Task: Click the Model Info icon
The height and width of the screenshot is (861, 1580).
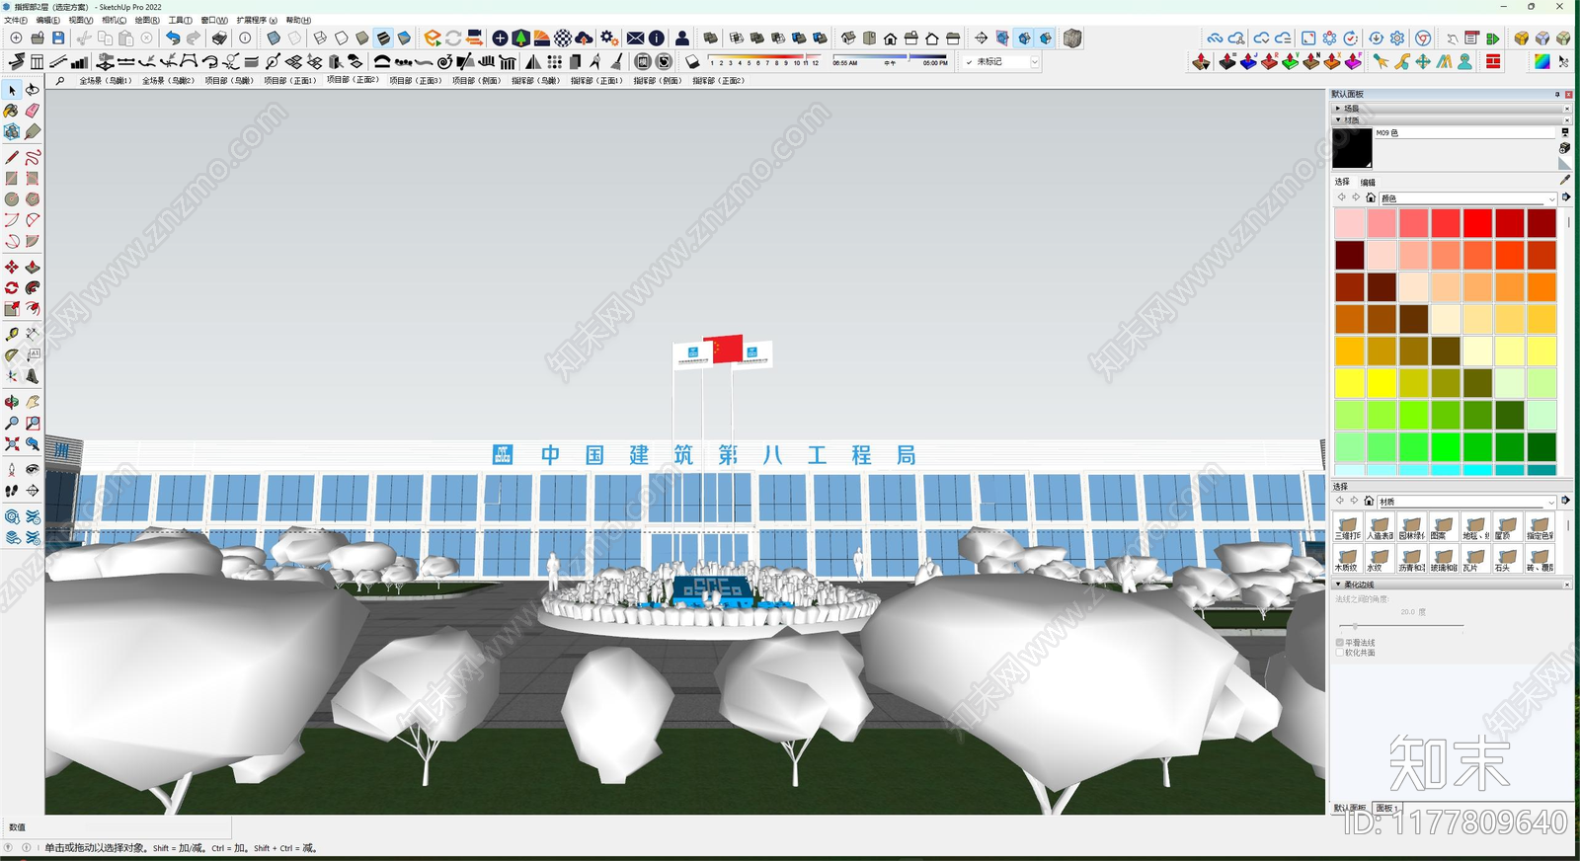Action: pos(245,39)
